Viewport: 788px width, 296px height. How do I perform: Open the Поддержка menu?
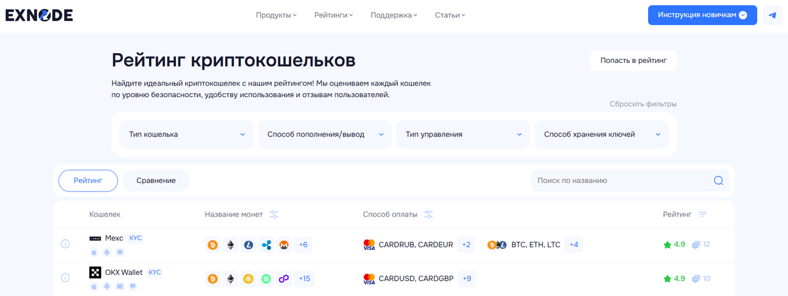[394, 15]
